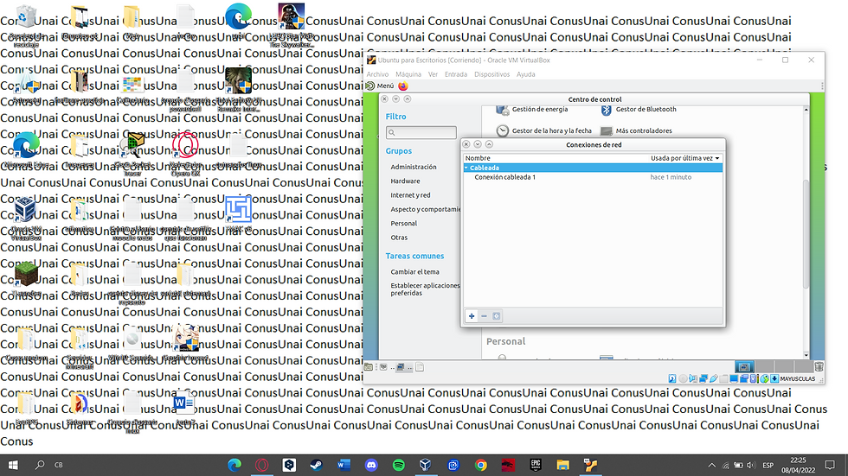
Task: Open Cambiar el tema common task
Action: (x=414, y=272)
